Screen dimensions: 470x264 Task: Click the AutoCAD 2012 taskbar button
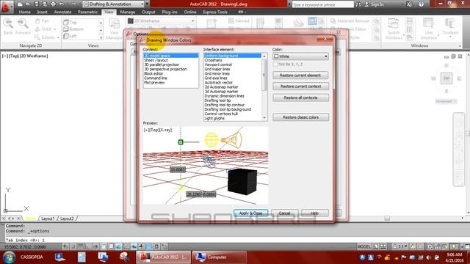point(163,257)
